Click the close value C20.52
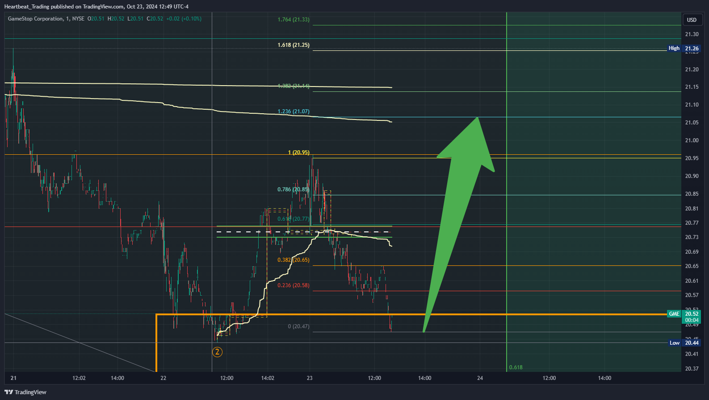 pos(155,19)
